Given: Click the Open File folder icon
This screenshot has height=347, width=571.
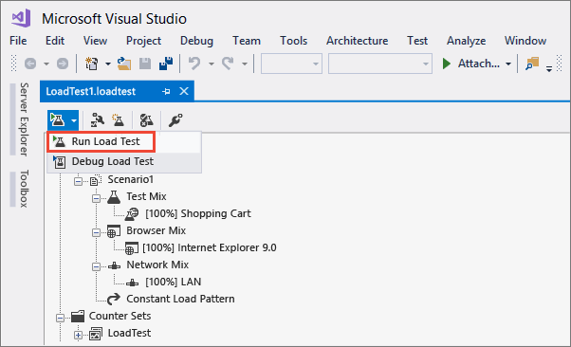Looking at the screenshot, I should (x=124, y=64).
